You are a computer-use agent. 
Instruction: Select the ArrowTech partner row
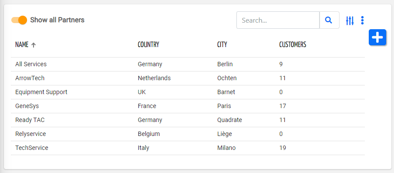[188, 78]
